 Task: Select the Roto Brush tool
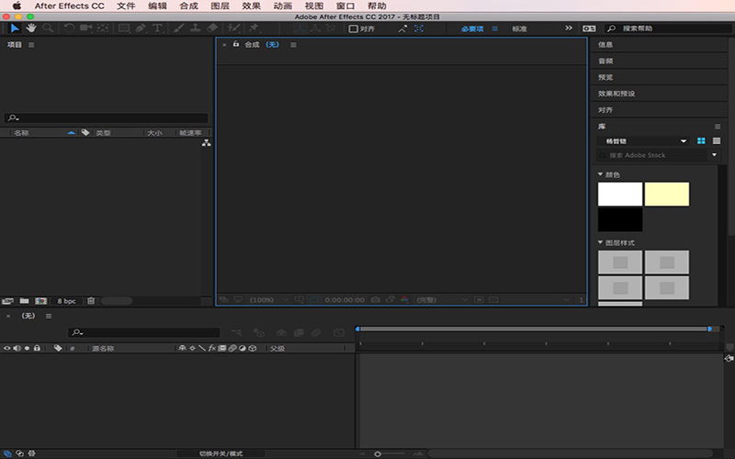233,28
